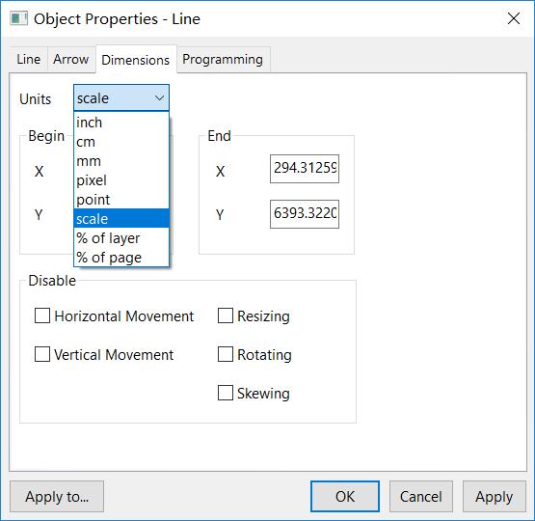Select the Dimensions tab
Screen dimensions: 535x521
click(136, 60)
